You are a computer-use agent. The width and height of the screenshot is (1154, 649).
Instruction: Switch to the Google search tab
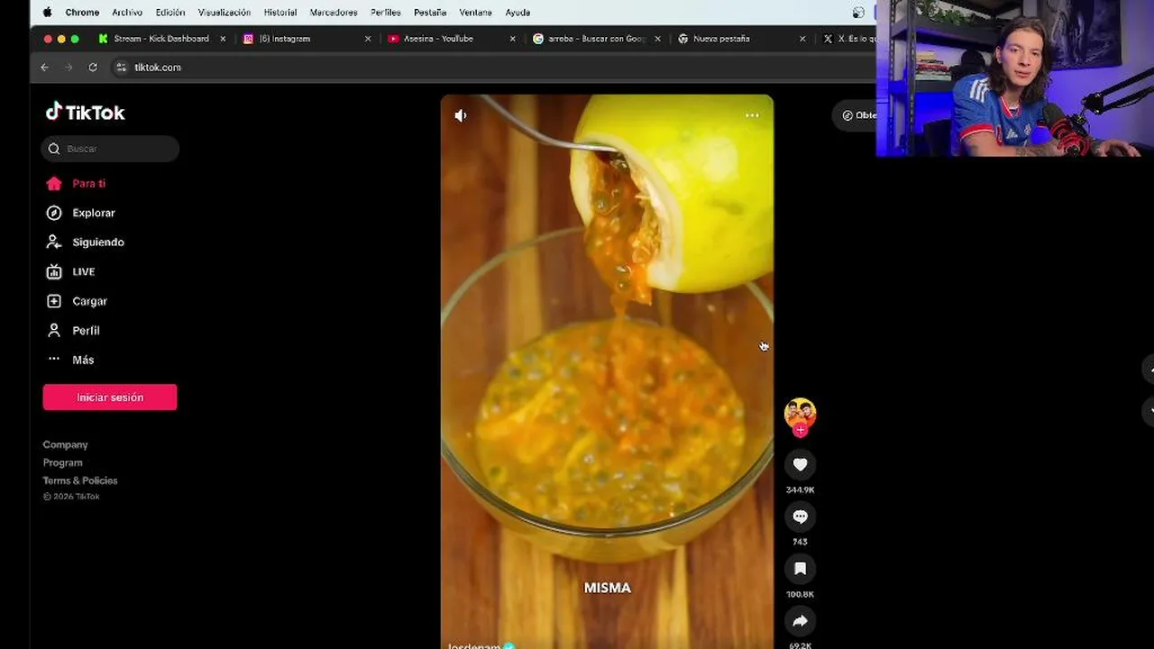597,39
